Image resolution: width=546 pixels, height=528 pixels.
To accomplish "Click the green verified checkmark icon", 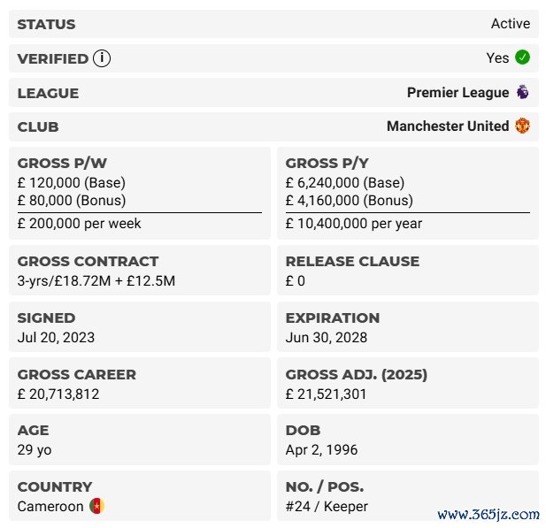I will click(x=522, y=57).
